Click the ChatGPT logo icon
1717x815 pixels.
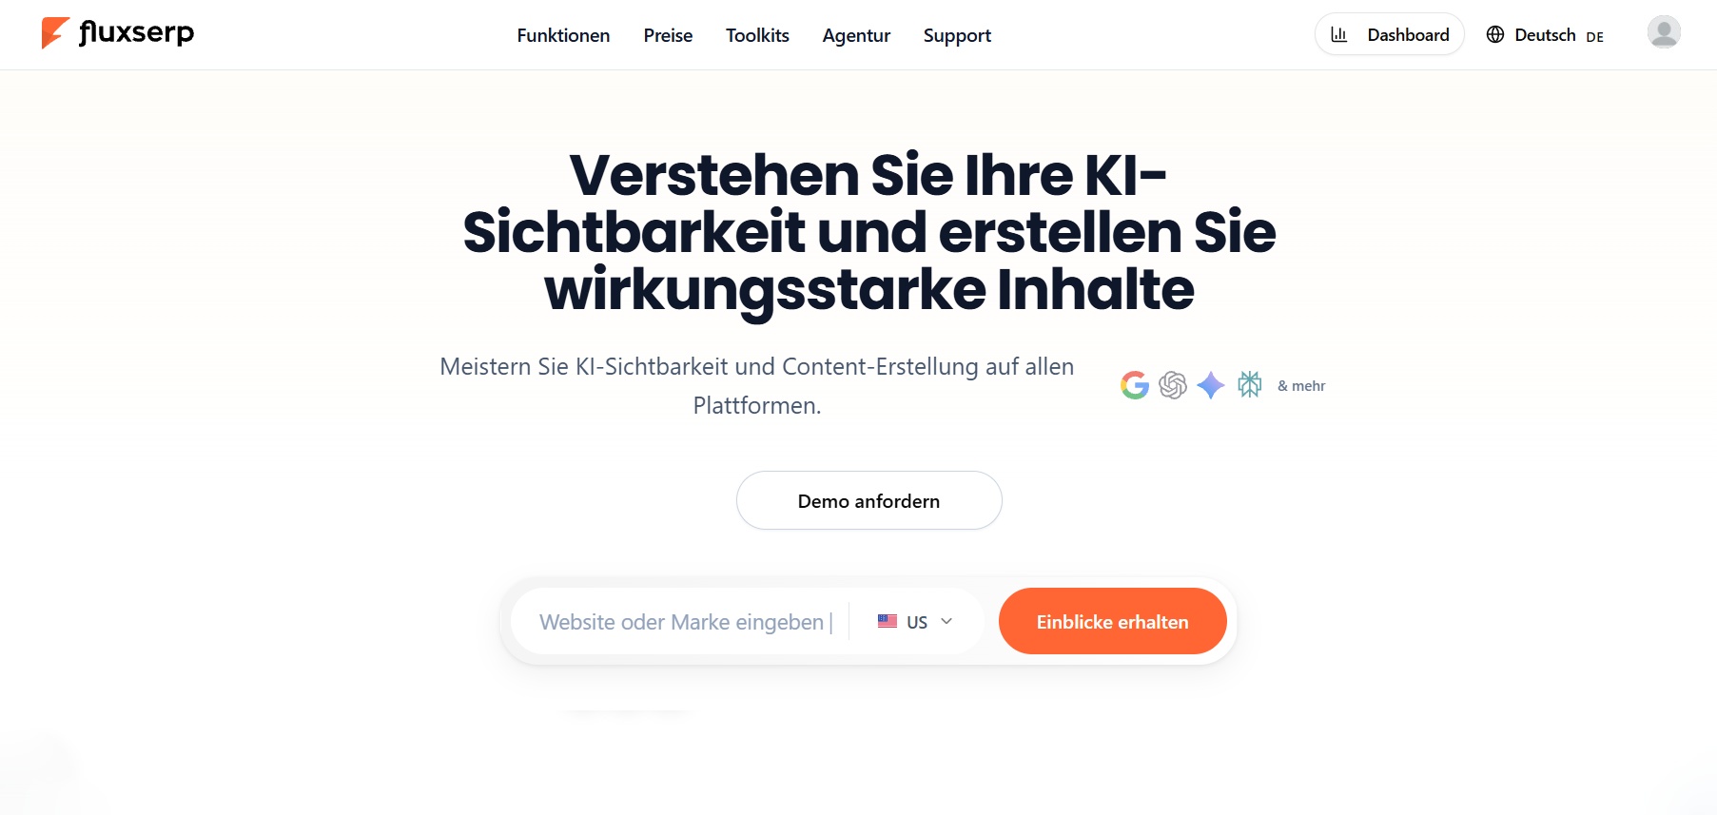pos(1173,385)
